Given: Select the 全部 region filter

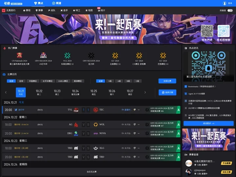Looking at the screenshot, I should pos(11,81).
